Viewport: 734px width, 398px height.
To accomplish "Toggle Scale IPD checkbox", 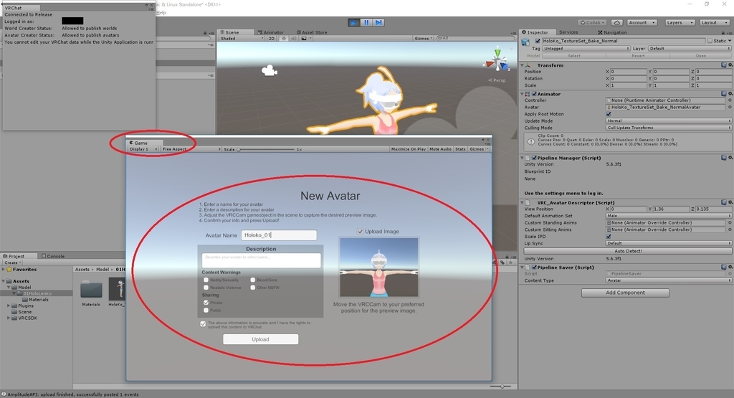I will click(609, 237).
